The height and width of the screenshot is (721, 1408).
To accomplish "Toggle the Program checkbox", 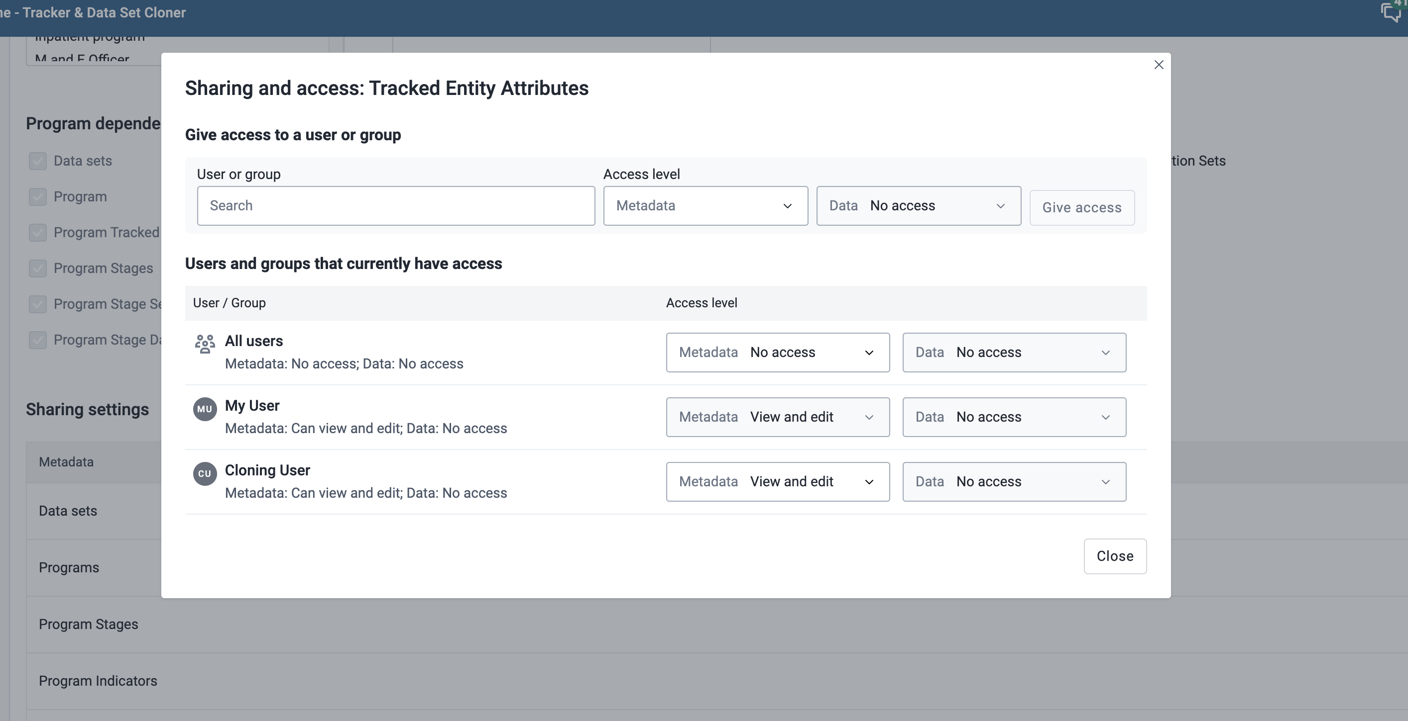I will [x=38, y=196].
